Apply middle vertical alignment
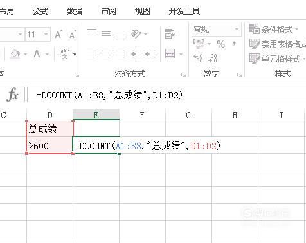The image size is (306, 243). (x=106, y=33)
